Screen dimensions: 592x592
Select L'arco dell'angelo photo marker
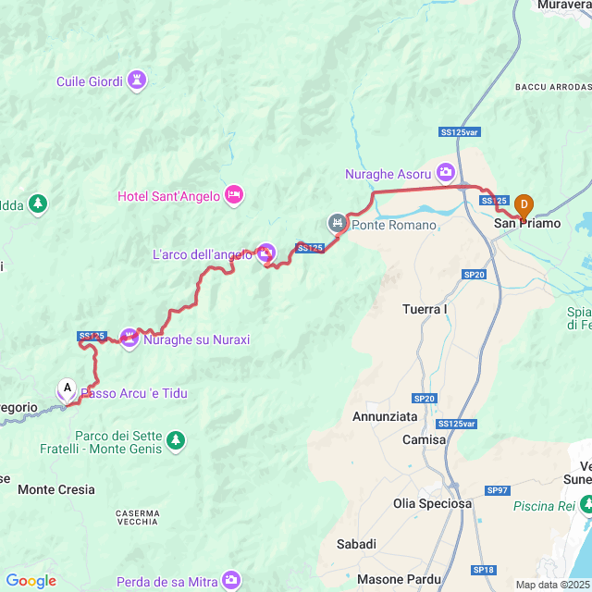click(x=265, y=253)
